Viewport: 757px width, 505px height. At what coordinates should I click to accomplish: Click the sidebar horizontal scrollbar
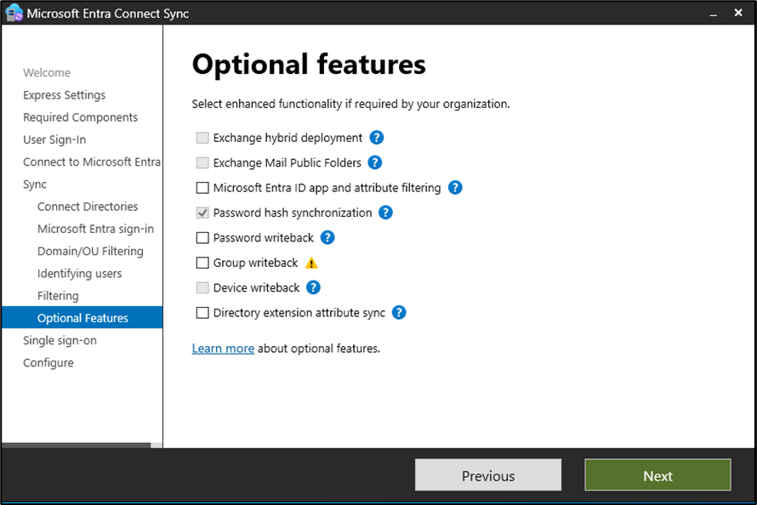77,445
